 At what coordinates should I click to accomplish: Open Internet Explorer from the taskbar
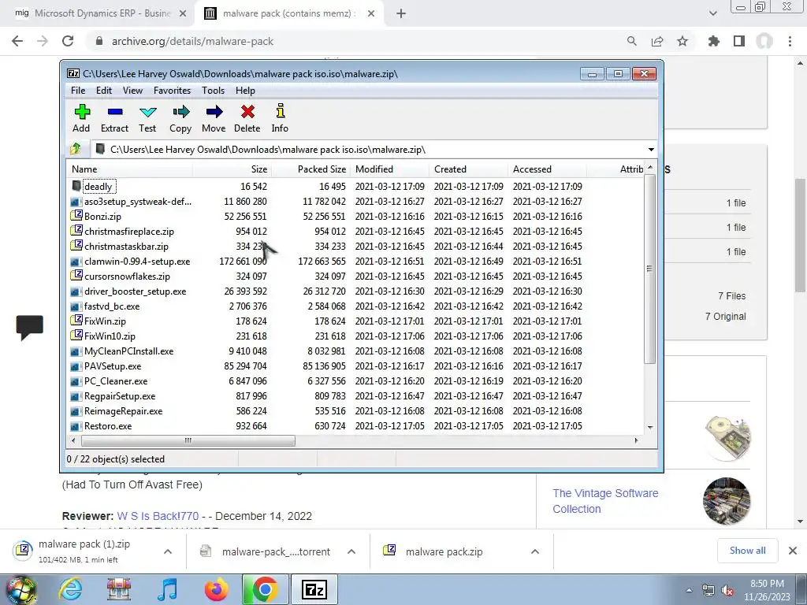click(x=70, y=589)
